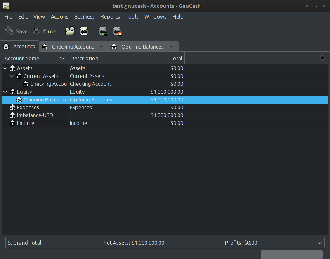Viewport: 330px width, 259px height.
Task: Switch to the Accounts tab
Action: pos(19,46)
